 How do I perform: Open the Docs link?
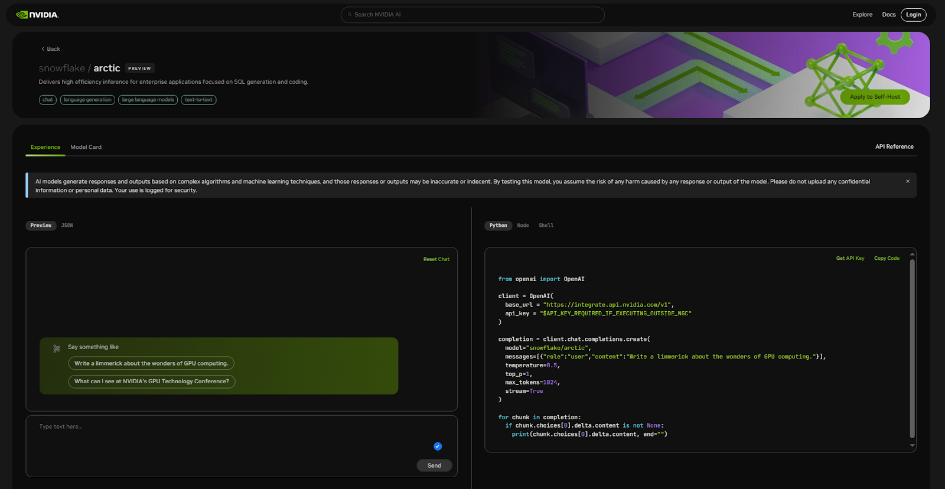[889, 15]
